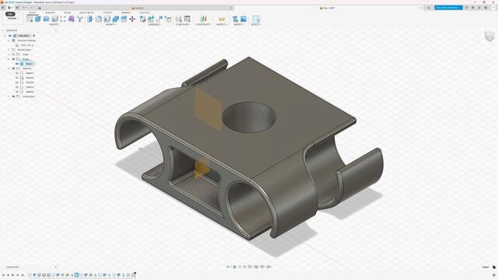The height and width of the screenshot is (280, 498).
Task: Collapse the Bodies folder
Action: [9, 59]
